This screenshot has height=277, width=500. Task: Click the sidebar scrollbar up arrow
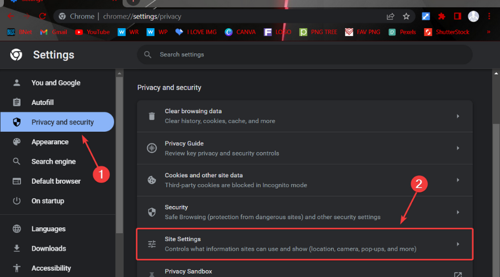click(x=119, y=74)
